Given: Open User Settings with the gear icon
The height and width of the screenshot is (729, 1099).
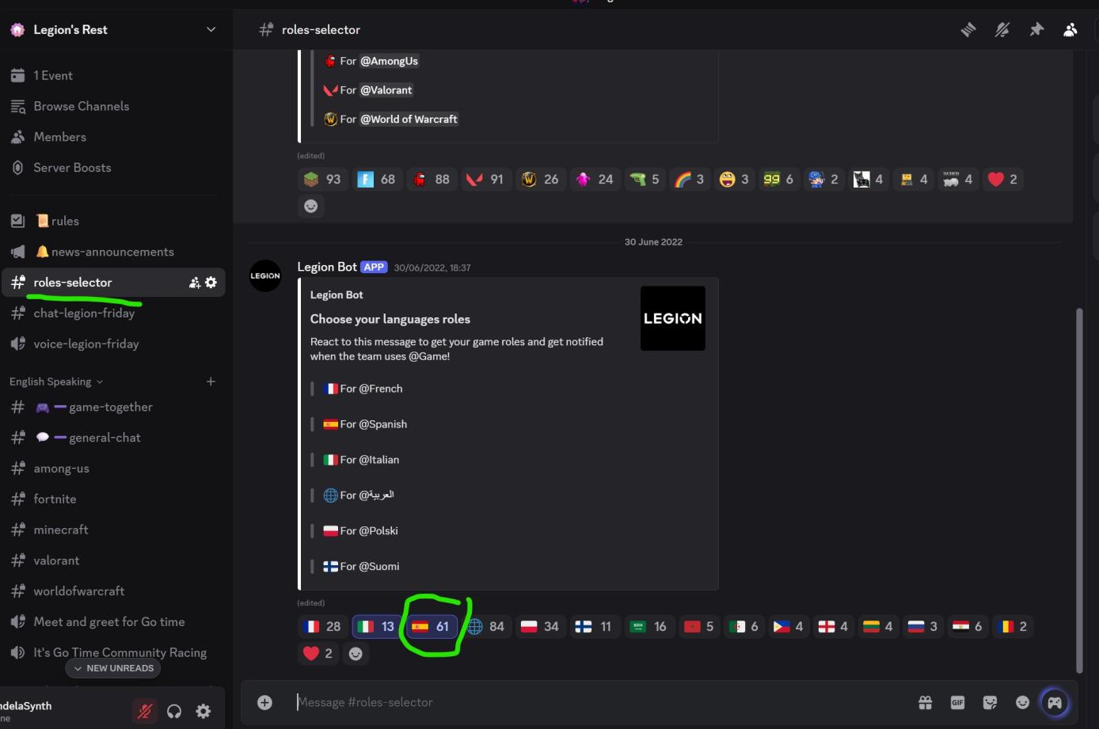Looking at the screenshot, I should pos(203,711).
